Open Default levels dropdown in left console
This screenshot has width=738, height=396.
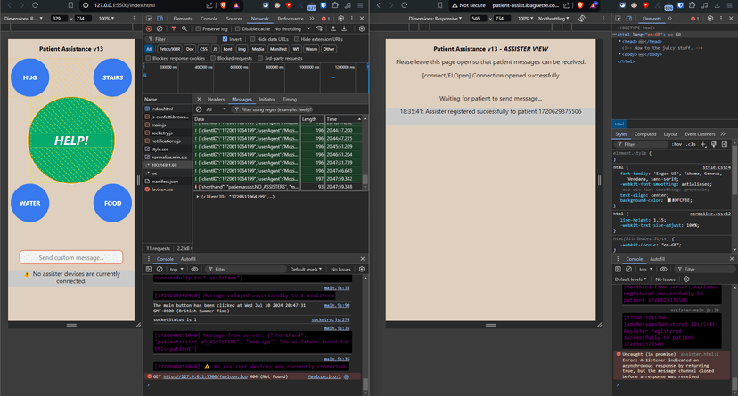(306, 269)
